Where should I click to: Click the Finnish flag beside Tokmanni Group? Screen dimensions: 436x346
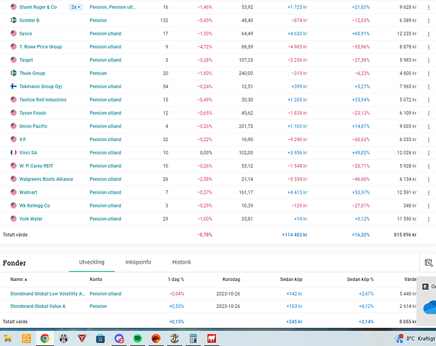13,86
